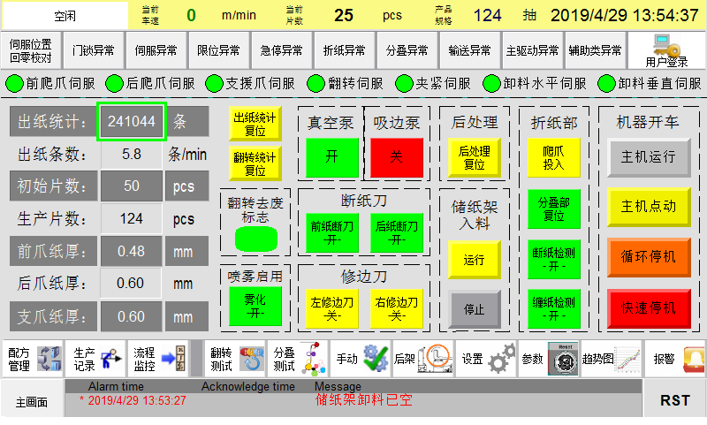The image size is (707, 425).
Task: Toggle 吸边泵 red 关 button
Action: coord(396,156)
